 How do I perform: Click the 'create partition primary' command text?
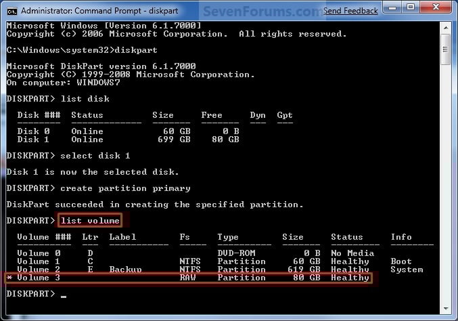(125, 188)
